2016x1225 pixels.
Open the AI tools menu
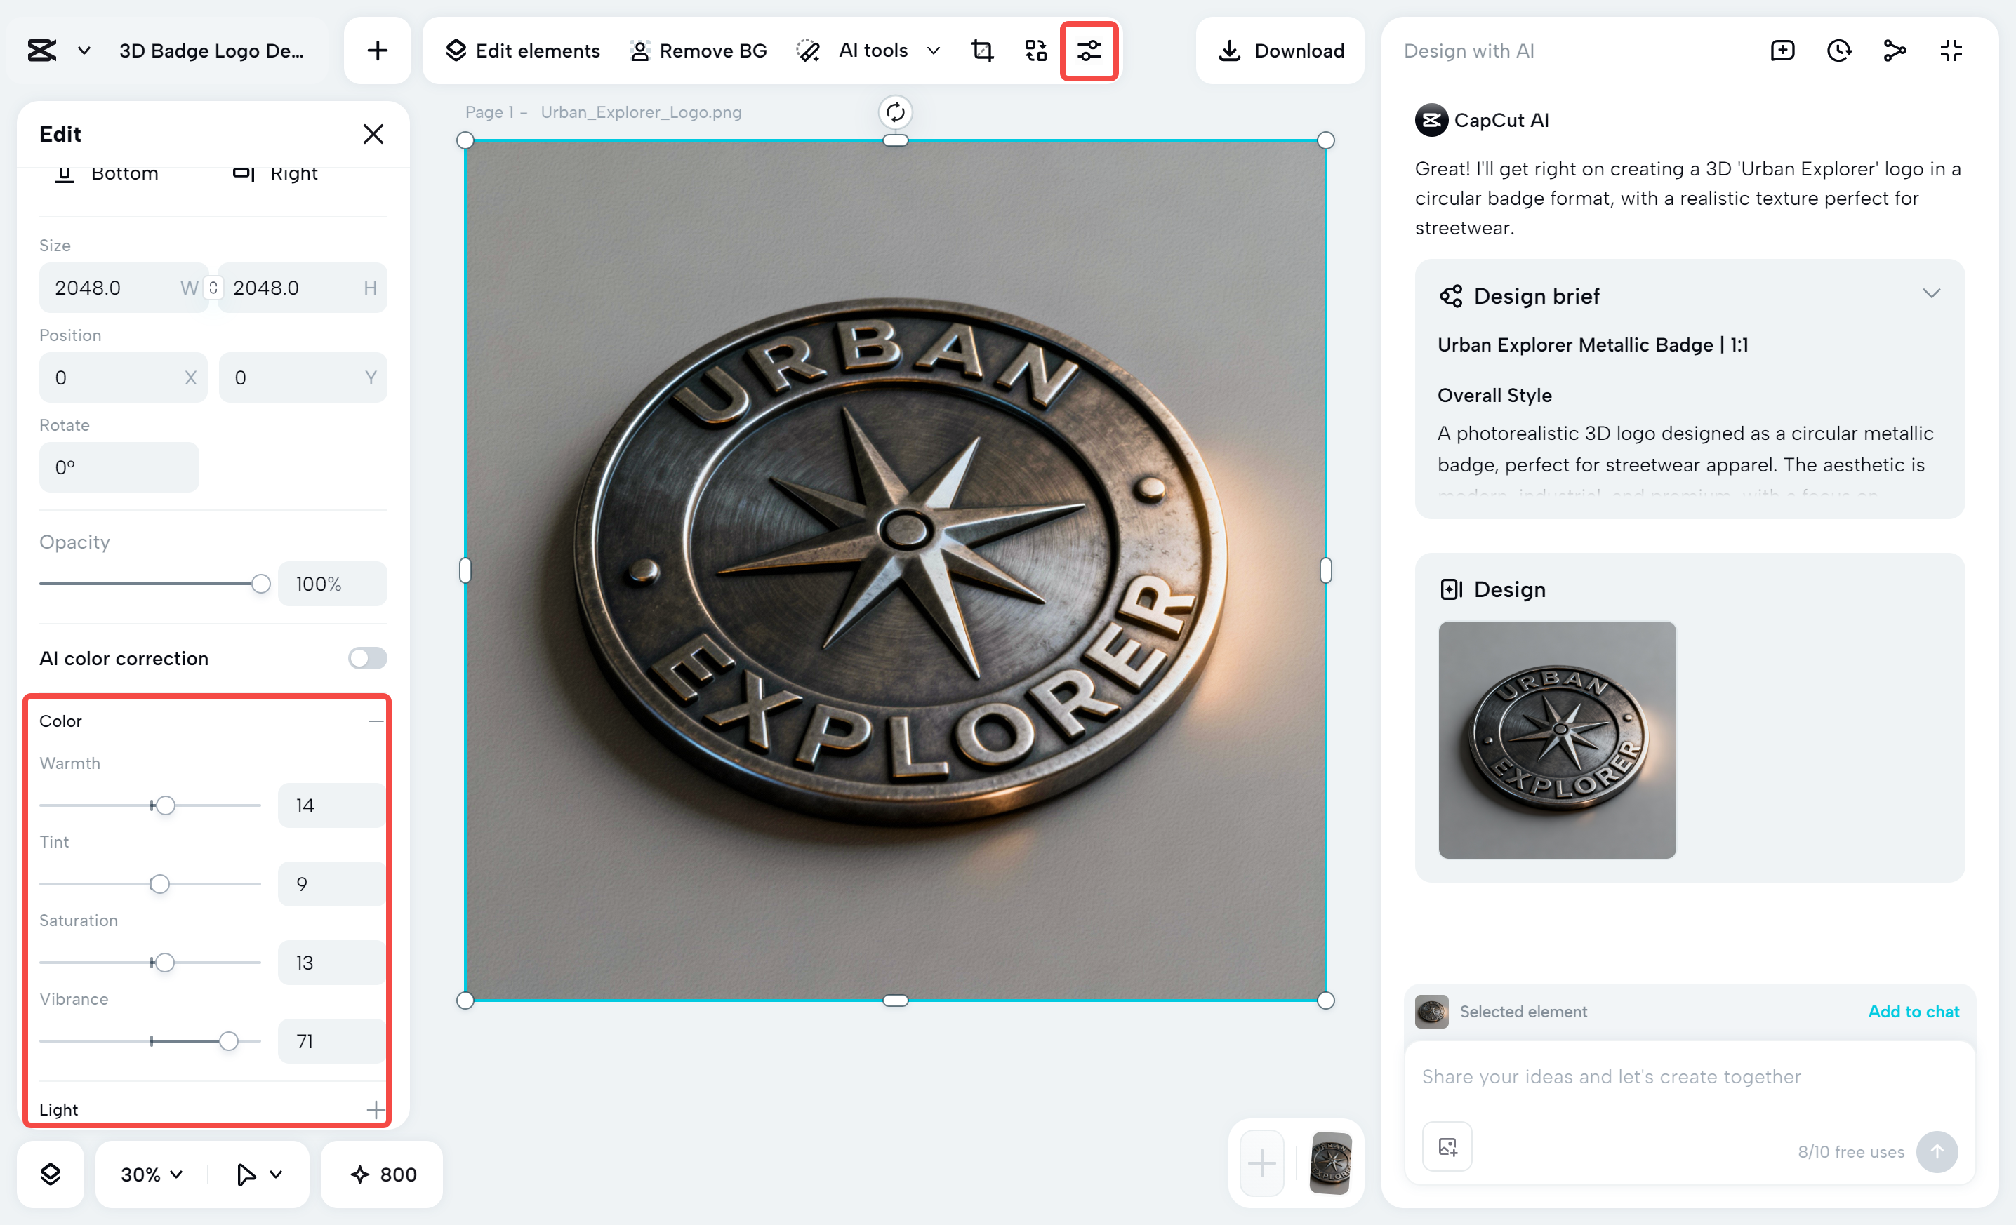pos(873,51)
